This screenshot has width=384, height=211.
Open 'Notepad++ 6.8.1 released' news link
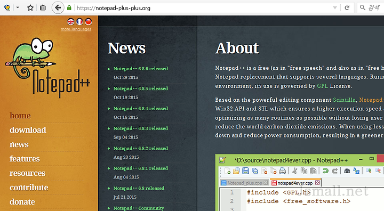141,168
